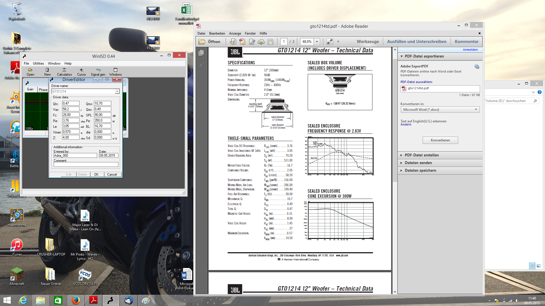
Task: Click the create PDF icon in Reader toolbar
Action: (x=242, y=42)
